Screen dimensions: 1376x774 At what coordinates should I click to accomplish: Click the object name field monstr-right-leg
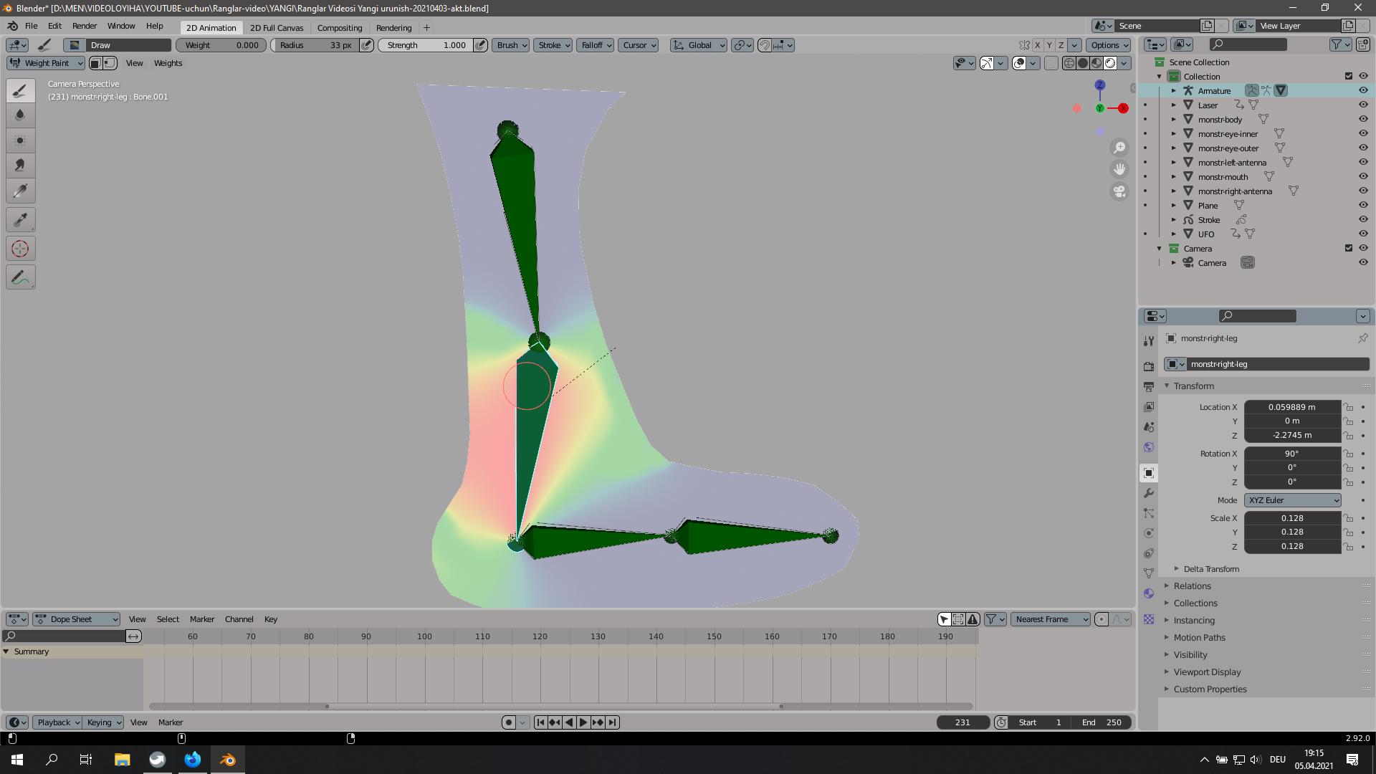1279,364
